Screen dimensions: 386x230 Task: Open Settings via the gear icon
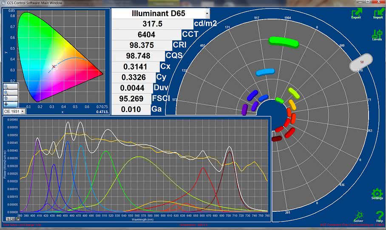[x=377, y=194]
